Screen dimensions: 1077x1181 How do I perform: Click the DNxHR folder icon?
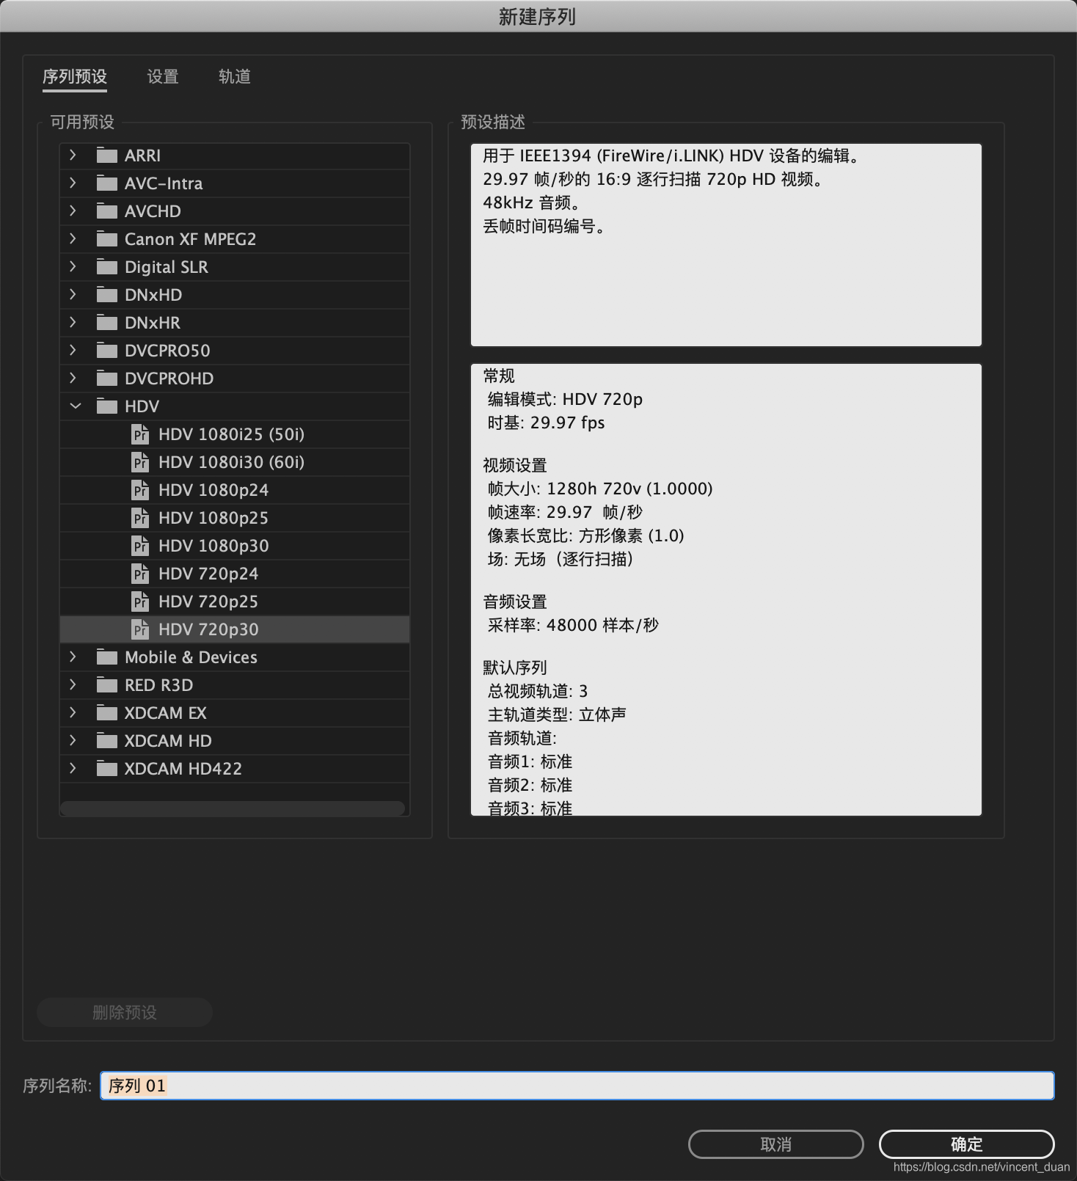pos(107,323)
